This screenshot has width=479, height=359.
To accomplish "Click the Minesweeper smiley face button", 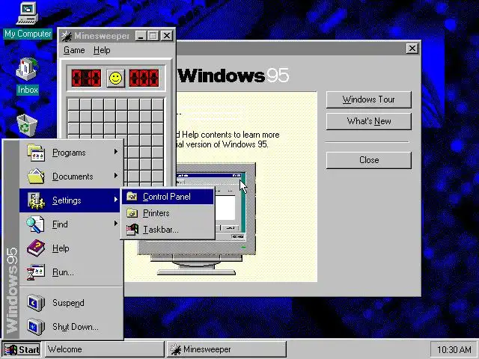I will point(115,78).
